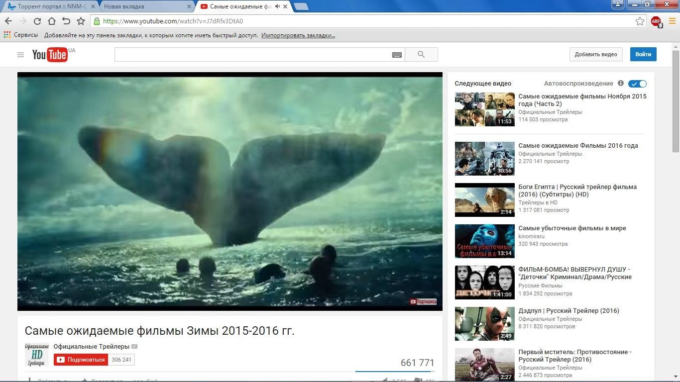This screenshot has width=680, height=382.
Task: Click the 2:14 Боги Египта thumbnail
Action: [484, 199]
